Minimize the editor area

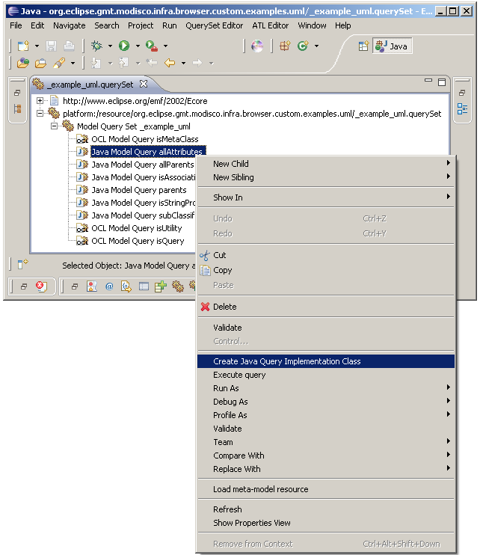tap(428, 81)
